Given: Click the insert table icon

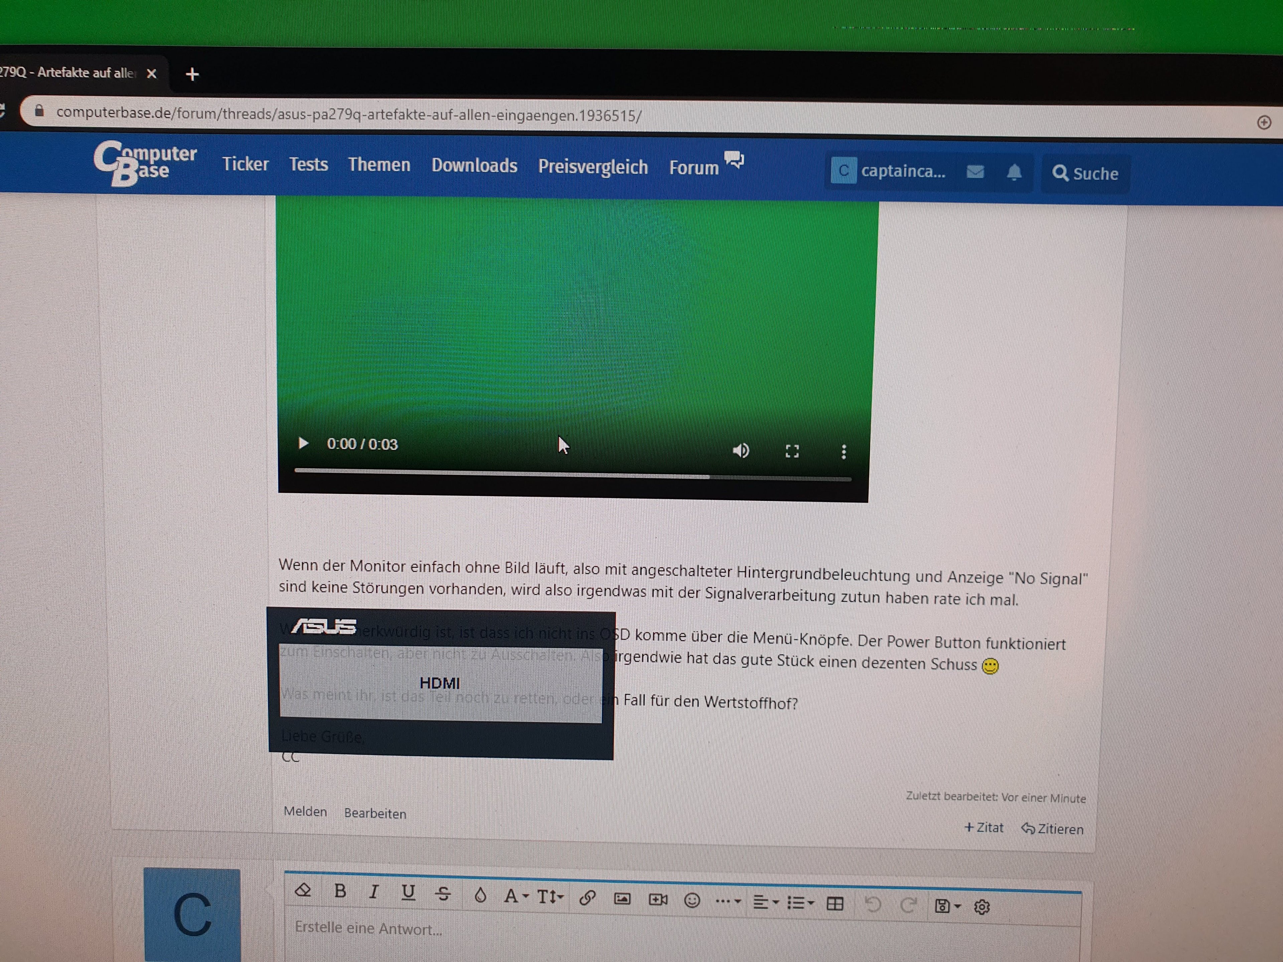Looking at the screenshot, I should (x=835, y=904).
